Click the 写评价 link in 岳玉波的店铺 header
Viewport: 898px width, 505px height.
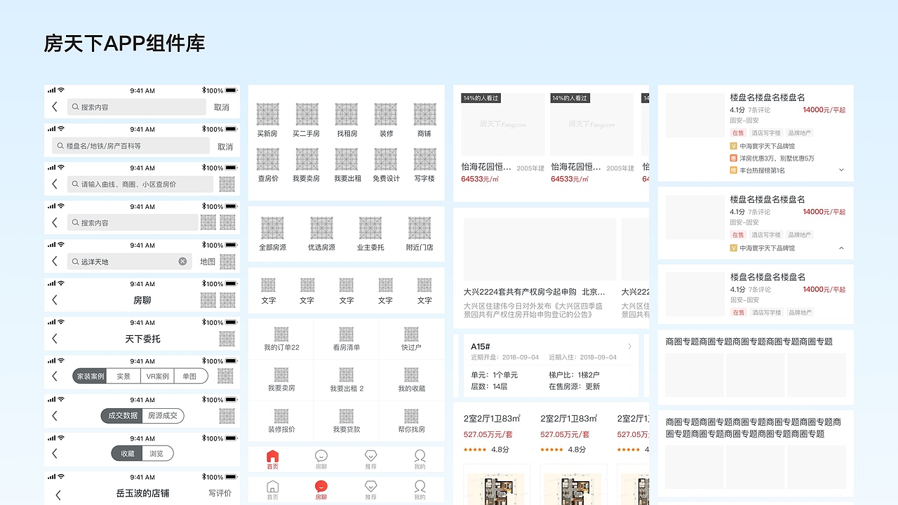[x=220, y=493]
